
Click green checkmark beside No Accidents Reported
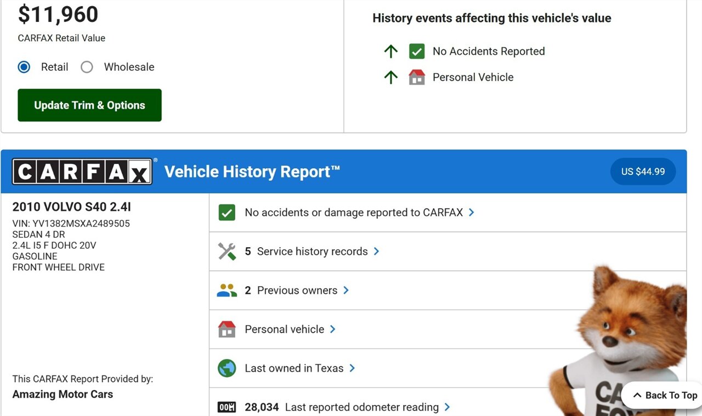pyautogui.click(x=417, y=52)
